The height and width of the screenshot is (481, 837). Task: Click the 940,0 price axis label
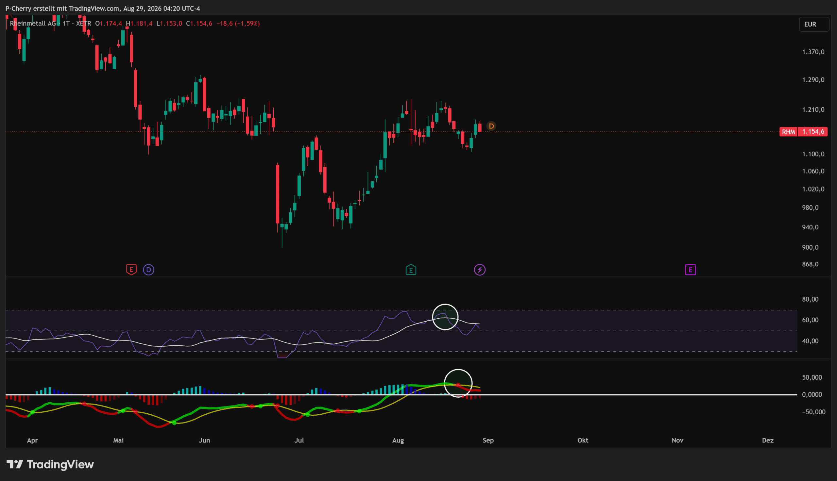coord(810,227)
